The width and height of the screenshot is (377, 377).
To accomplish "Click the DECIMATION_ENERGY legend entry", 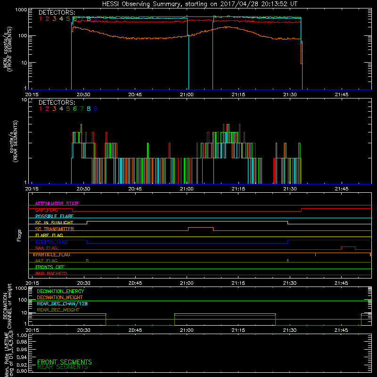I will pyautogui.click(x=60, y=291).
